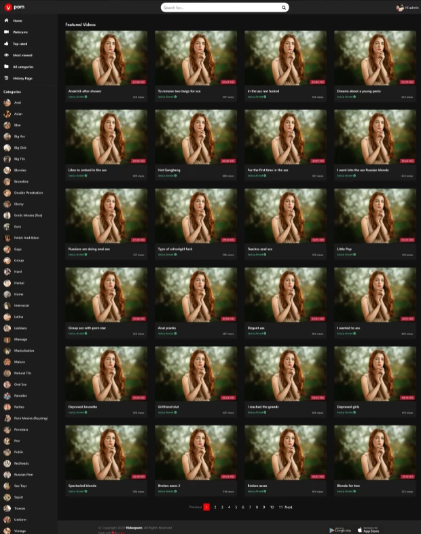
Task: Click the Latina category avatar icon
Action: pyautogui.click(x=7, y=317)
